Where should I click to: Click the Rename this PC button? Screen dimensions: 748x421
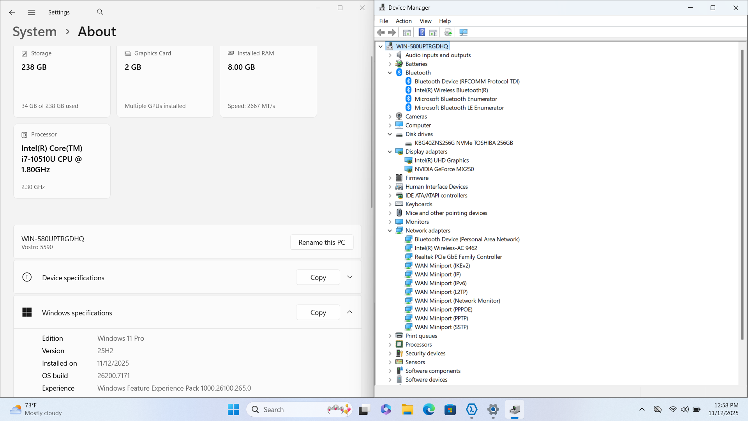click(321, 242)
